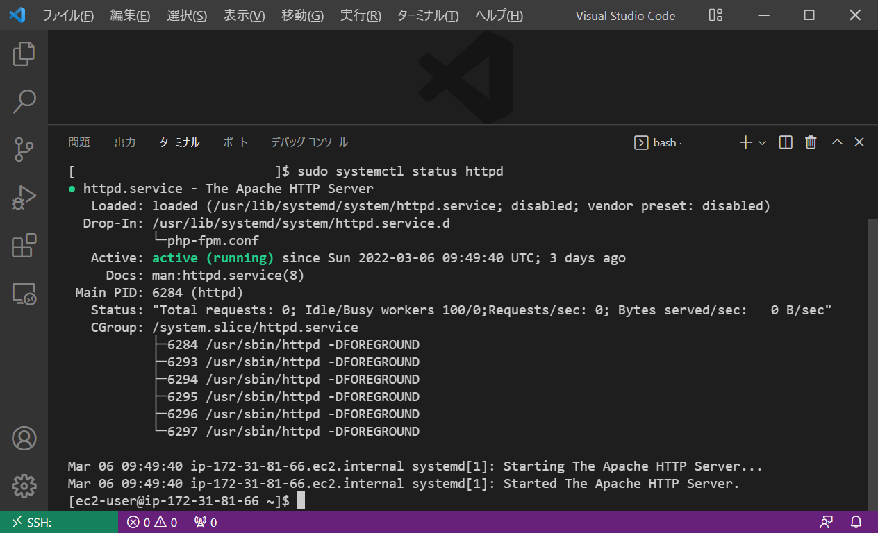Click errors and warnings count in status bar

pos(151,522)
